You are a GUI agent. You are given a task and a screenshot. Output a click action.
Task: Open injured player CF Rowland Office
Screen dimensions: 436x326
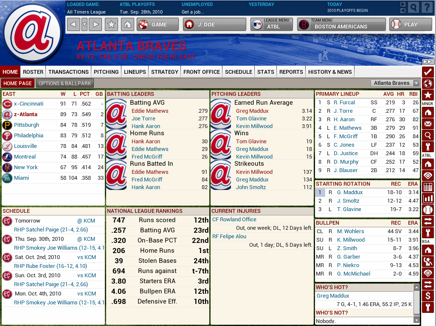(x=234, y=219)
